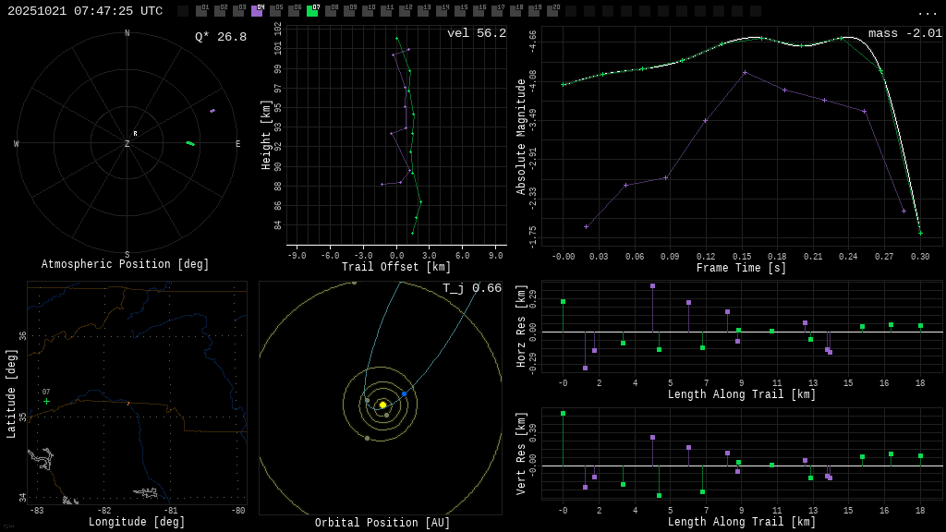
Task: Click the green station 07 map marker
Action: point(46,401)
